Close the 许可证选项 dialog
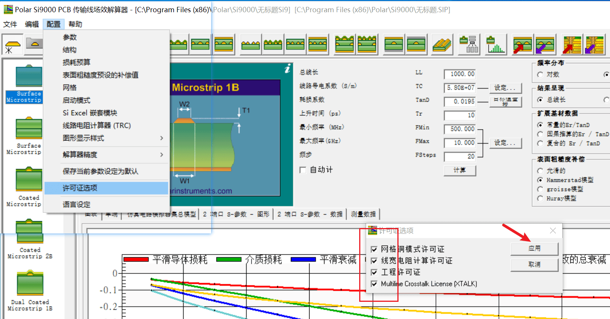The width and height of the screenshot is (610, 319). coord(553,230)
